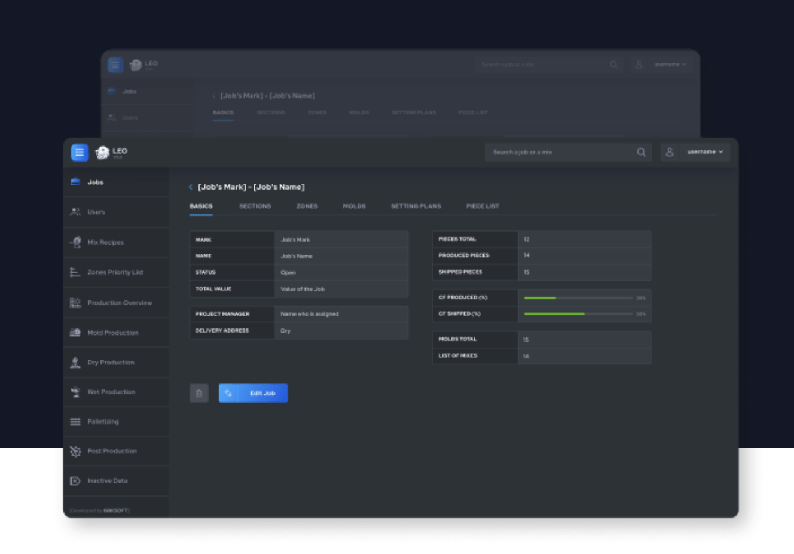Click the search field in back window

(549, 65)
